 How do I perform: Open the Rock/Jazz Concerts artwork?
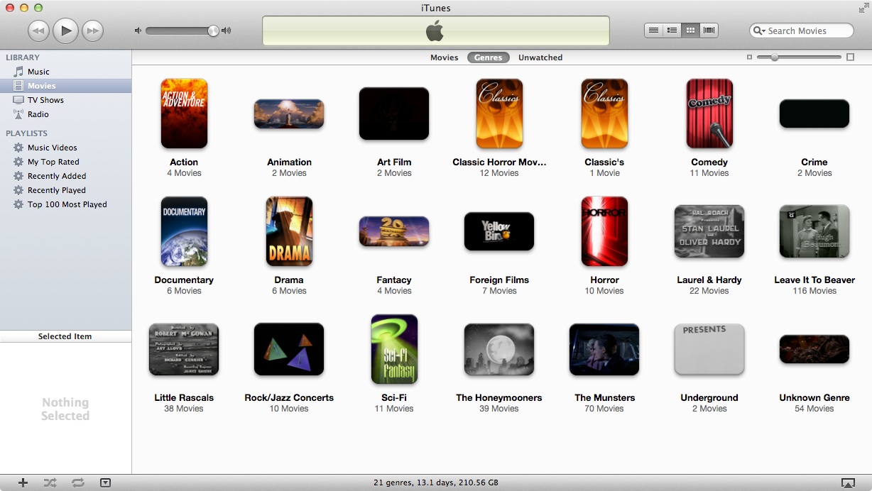tap(289, 349)
